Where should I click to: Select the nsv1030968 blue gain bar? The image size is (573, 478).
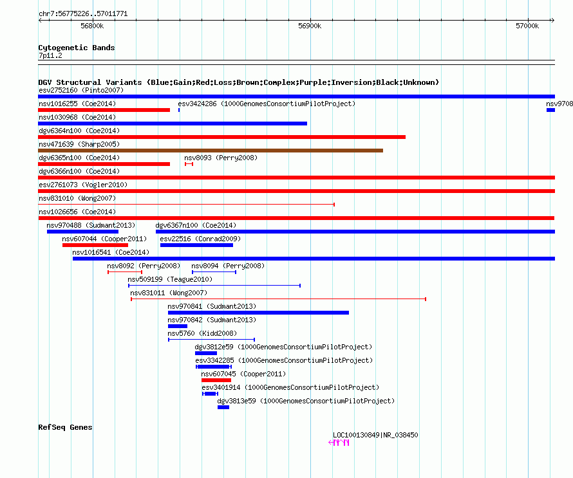(173, 124)
